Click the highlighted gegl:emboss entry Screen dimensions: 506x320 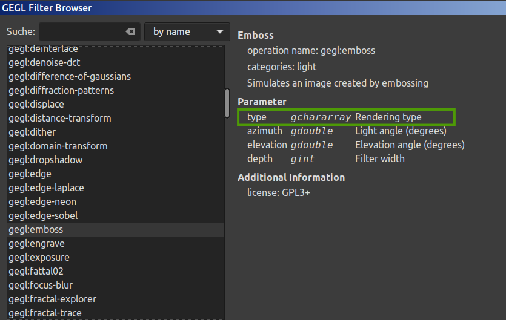(116, 229)
